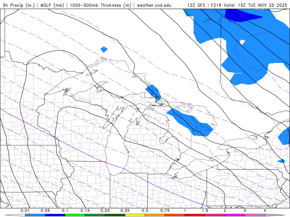Click the 0.05 legend value
Viewport: 290px width, 217px height.
[x=45, y=210]
